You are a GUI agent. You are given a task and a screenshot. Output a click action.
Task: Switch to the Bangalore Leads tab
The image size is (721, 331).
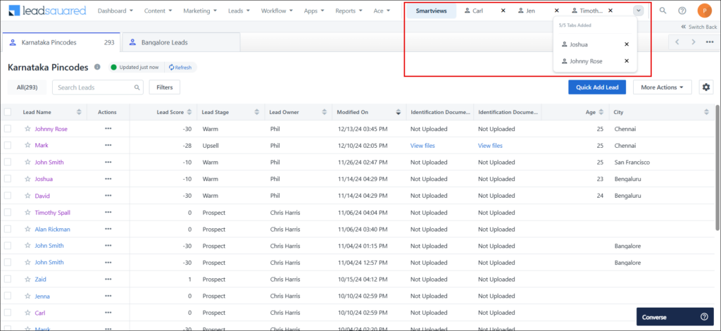coord(161,42)
